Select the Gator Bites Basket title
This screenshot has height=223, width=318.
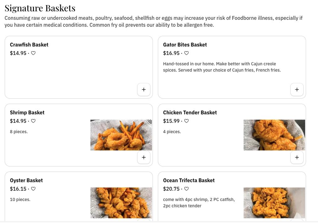pos(185,45)
